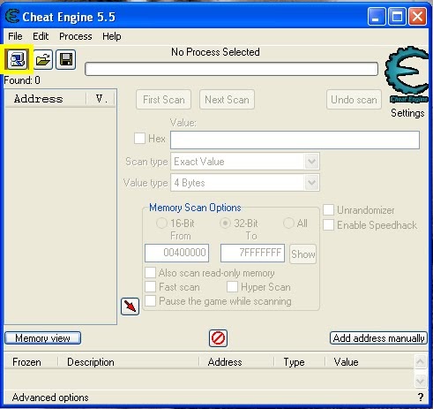The height and width of the screenshot is (409, 433).
Task: Click the No Process Selected text
Action: [215, 52]
